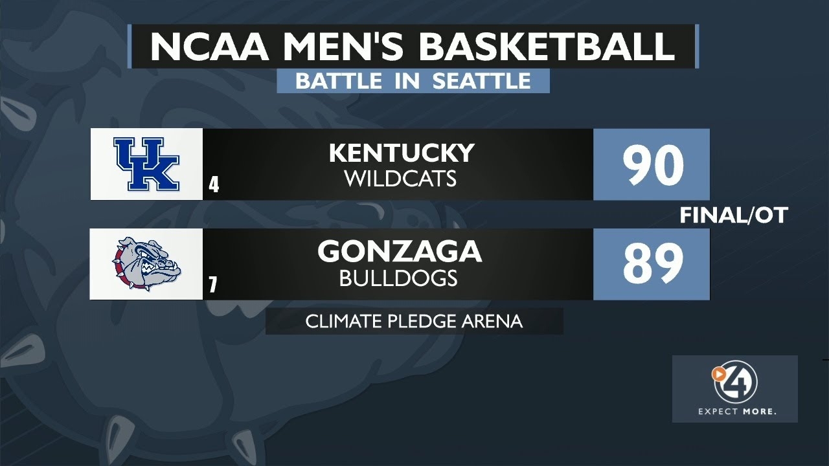Viewport: 829px width, 466px height.
Task: Click the Kentucky UK logo
Action: tap(146, 164)
